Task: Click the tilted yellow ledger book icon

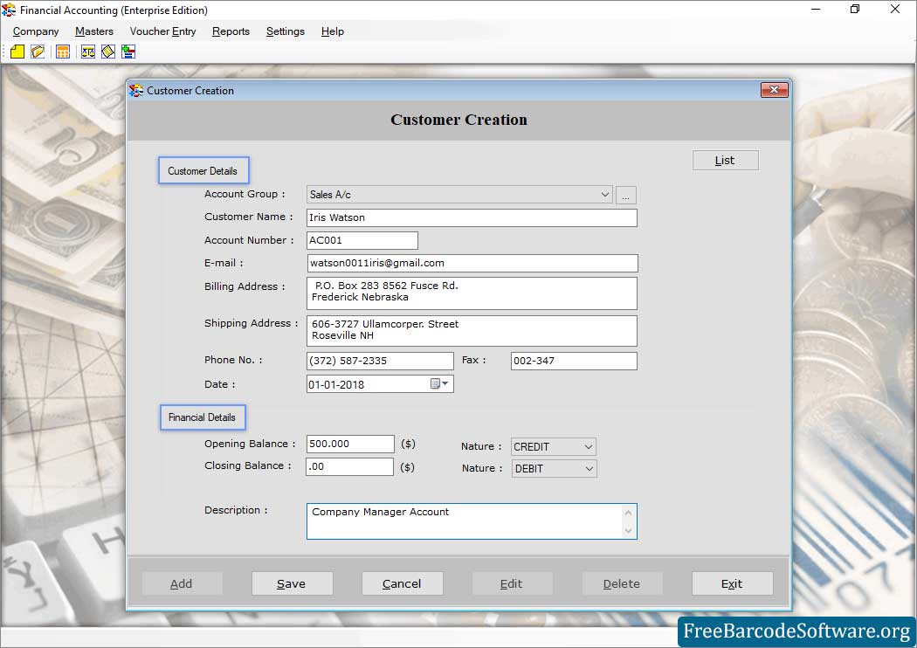Action: click(108, 52)
